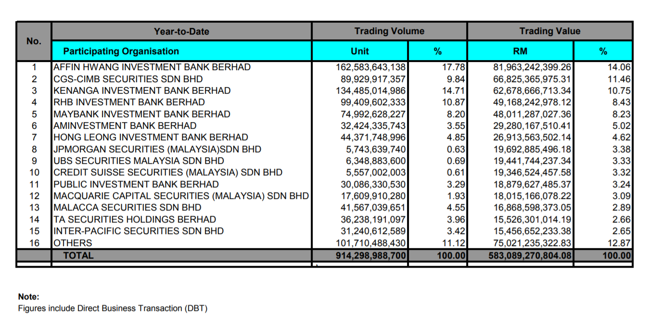Select PUBLIC INVESTMENT BANK BERHAD name
The width and height of the screenshot is (661, 321).
point(136,184)
